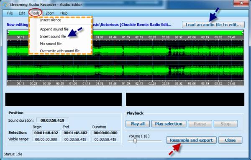Open the Help menu
Screen dimensions: 251x160
[x=64, y=13]
